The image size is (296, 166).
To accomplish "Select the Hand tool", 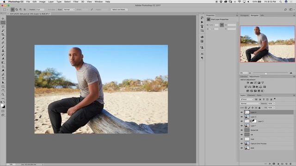I will coord(3,90).
